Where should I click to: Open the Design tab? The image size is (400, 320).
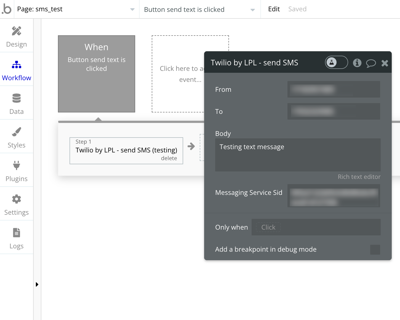[17, 36]
